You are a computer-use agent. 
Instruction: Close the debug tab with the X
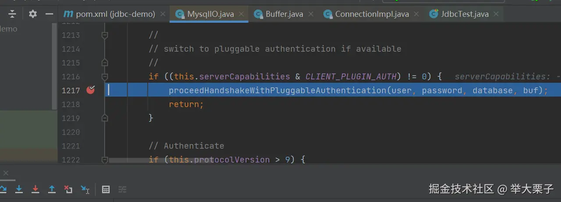coord(6,173)
